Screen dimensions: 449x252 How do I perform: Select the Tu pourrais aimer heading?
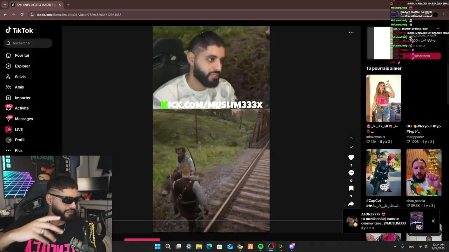coord(384,68)
